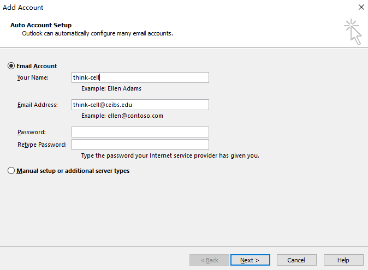Close the Add Account dialog window
This screenshot has height=270, width=368.
[x=361, y=8]
